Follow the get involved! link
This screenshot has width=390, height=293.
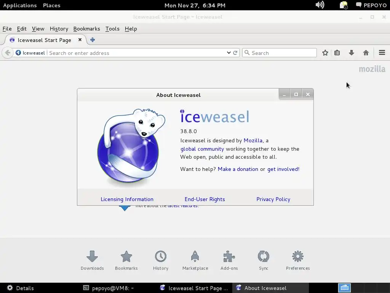pyautogui.click(x=283, y=169)
